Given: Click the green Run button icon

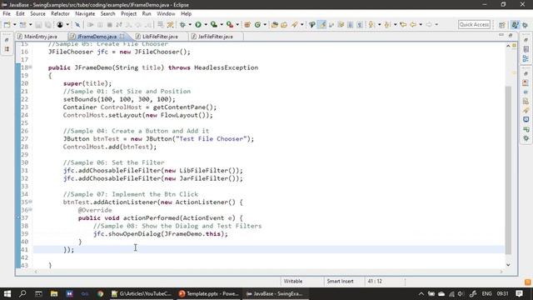Looking at the screenshot, I should (198, 24).
